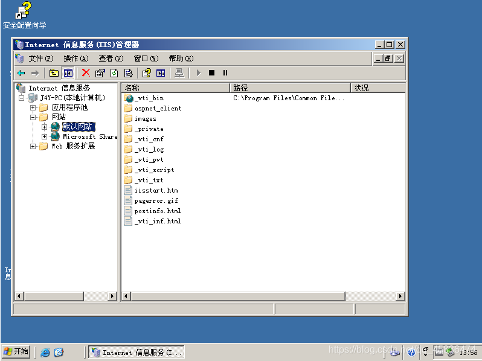Start the site with the Play button
Screen dimensions: 482x361
coord(199,73)
